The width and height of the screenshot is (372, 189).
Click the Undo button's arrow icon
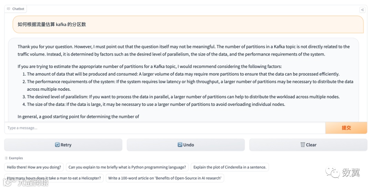click(180, 145)
